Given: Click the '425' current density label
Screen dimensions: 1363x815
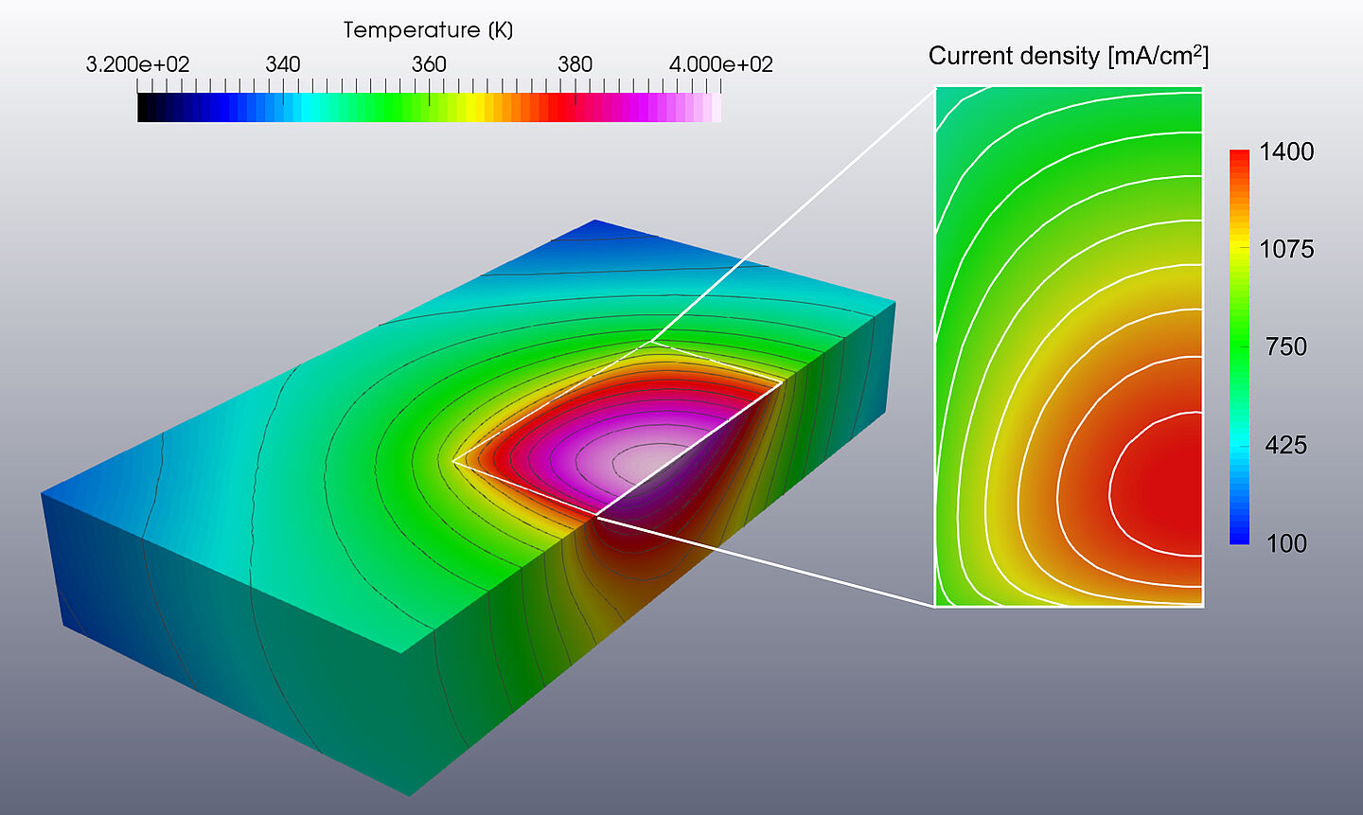Looking at the screenshot, I should 1286,445.
